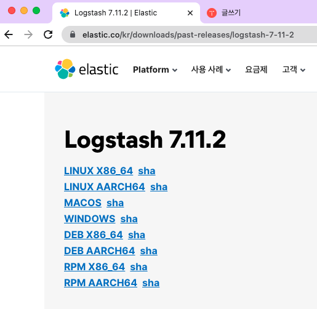Reload the page with the refresh icon
Image resolution: width=317 pixels, height=309 pixels.
point(48,34)
